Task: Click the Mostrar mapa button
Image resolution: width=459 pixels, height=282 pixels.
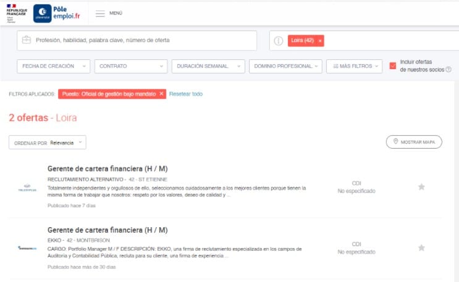Action: pos(414,142)
